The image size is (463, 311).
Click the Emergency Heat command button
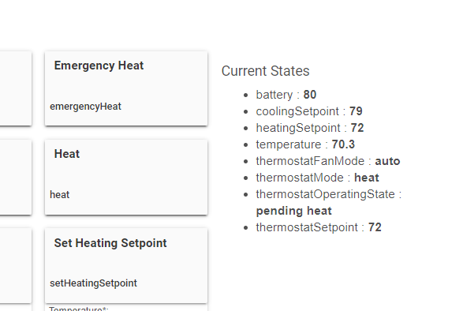pyautogui.click(x=126, y=88)
